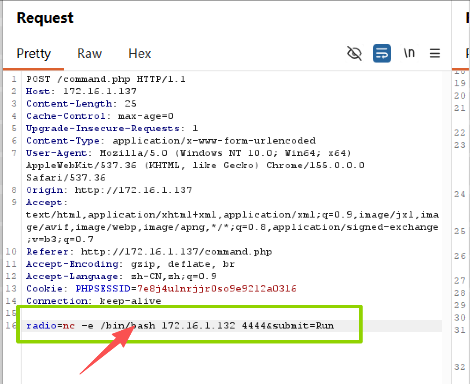The width and height of the screenshot is (470, 384).
Task: Click the Content-Type header line
Action: (x=171, y=141)
